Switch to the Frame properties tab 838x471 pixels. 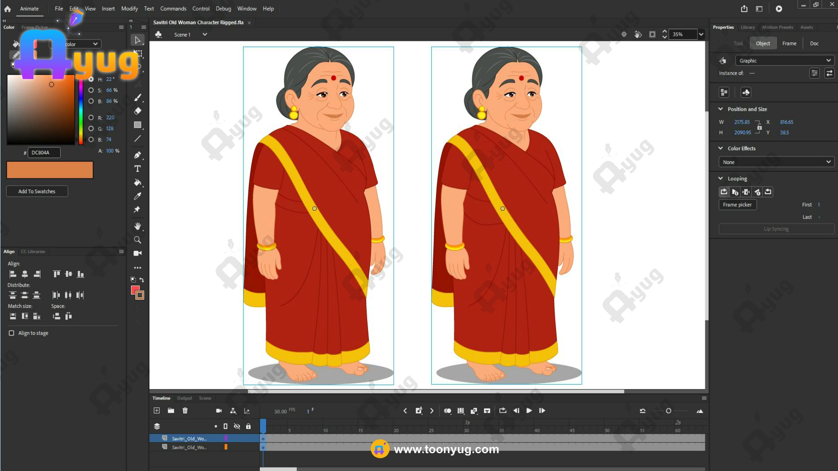789,44
